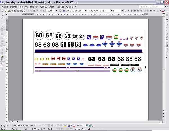This screenshot has width=169, height=131.
Task: Expand the Formes automatiques menu
Action: 24,125
